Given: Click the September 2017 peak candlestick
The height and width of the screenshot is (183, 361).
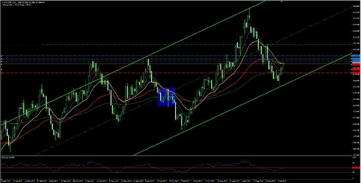Looking at the screenshot, I should point(250,16).
